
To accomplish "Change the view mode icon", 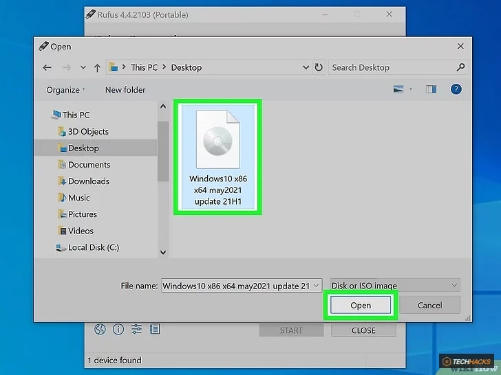I will tap(398, 89).
